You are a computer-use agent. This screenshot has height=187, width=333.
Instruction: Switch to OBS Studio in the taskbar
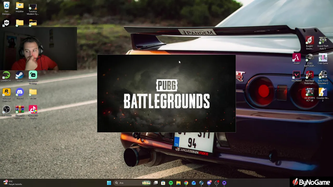point(216,183)
